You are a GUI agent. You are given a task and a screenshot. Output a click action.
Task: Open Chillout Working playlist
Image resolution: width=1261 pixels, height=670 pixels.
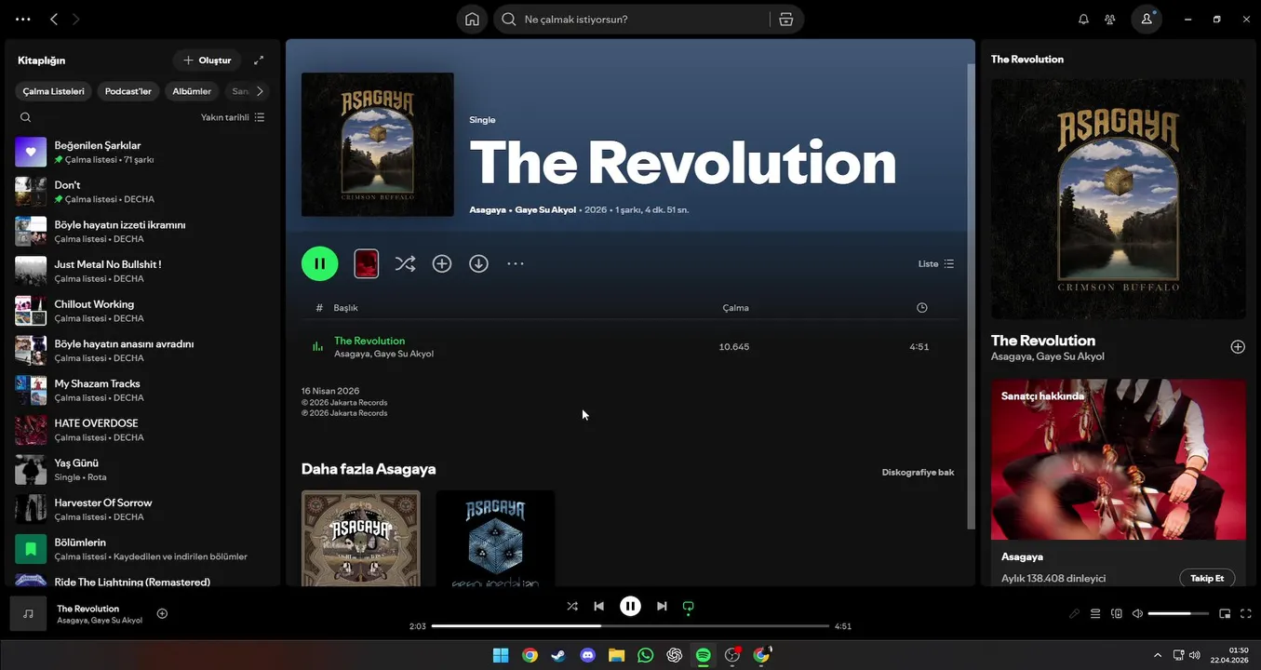[x=143, y=311]
